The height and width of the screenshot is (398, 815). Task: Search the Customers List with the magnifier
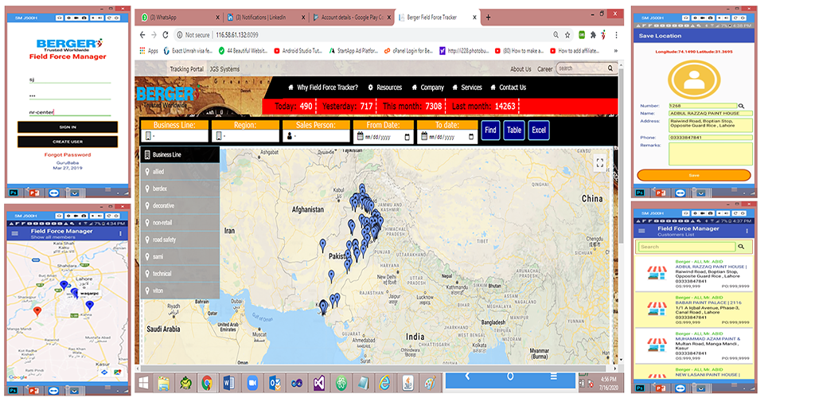(x=742, y=247)
